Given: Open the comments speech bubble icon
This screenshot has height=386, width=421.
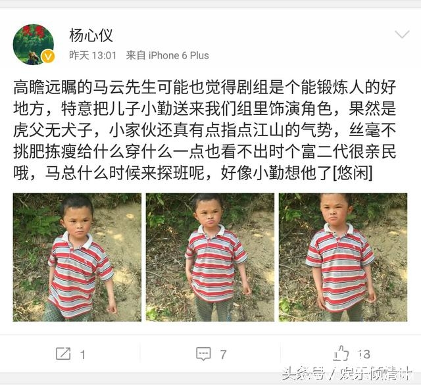Looking at the screenshot, I should [203, 354].
